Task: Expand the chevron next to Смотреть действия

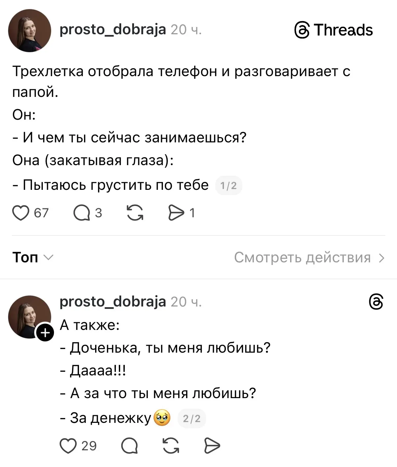Action: point(381,258)
